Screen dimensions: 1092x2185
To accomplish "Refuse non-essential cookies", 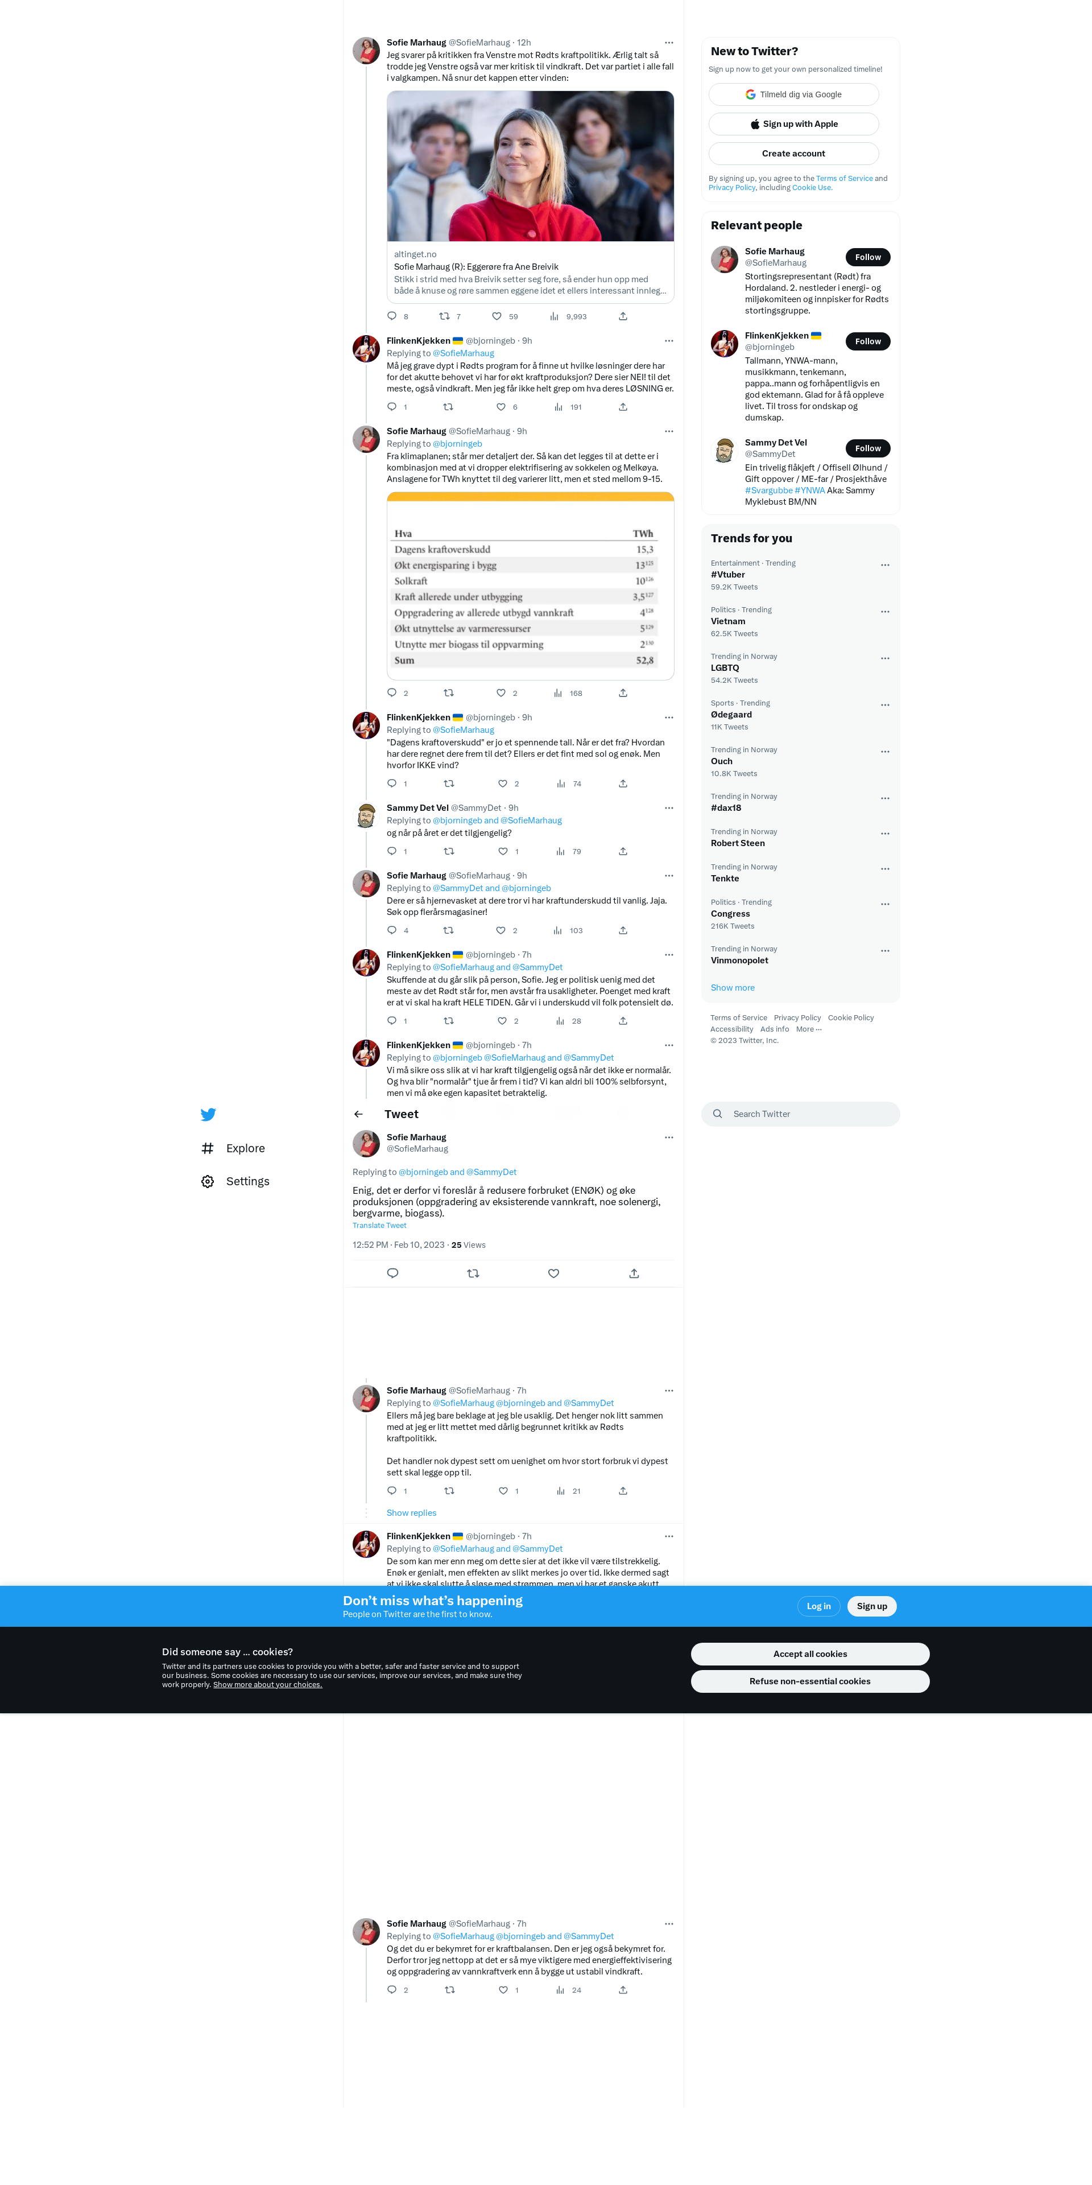I will (x=810, y=1681).
